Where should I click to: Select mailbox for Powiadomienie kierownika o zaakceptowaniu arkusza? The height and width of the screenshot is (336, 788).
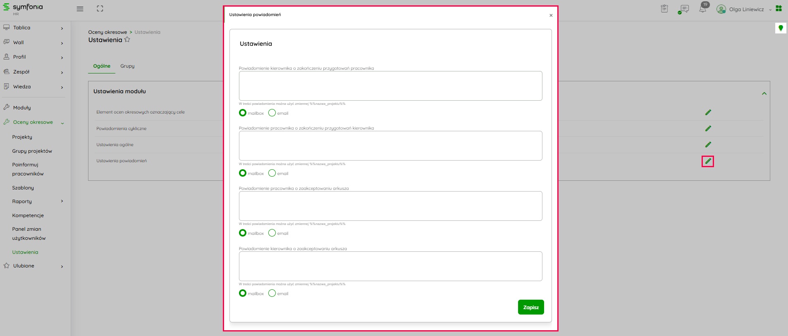click(243, 293)
